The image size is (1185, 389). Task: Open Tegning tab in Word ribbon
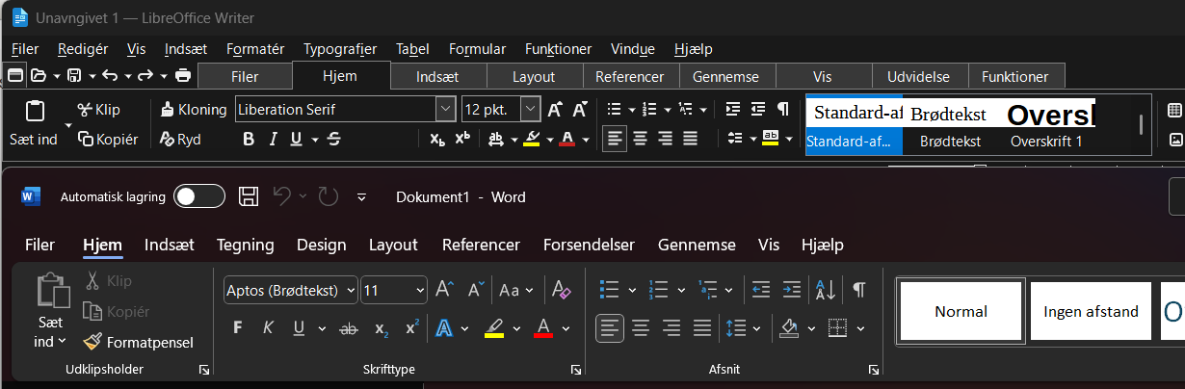pos(245,245)
